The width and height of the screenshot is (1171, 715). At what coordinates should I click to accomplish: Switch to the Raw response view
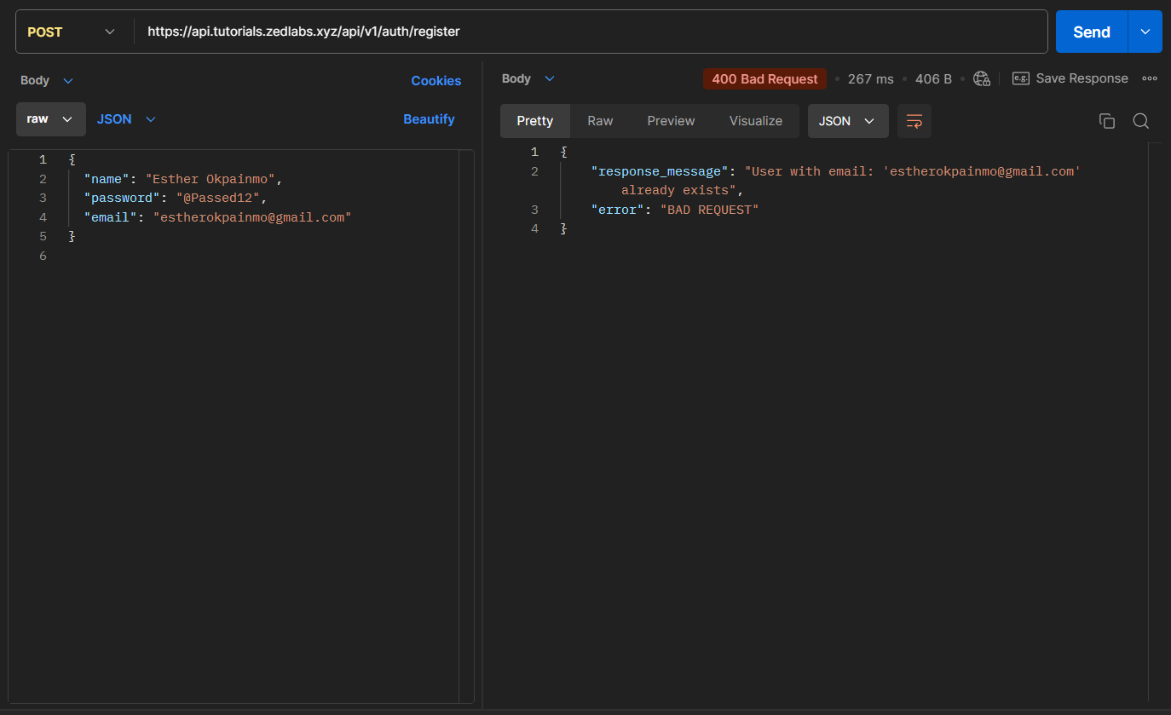[600, 121]
